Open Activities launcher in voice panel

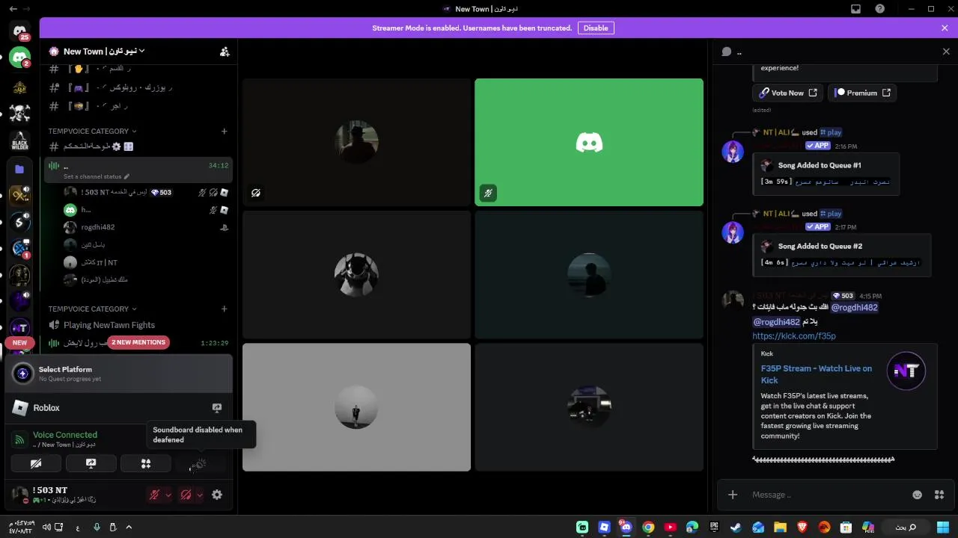tap(146, 464)
